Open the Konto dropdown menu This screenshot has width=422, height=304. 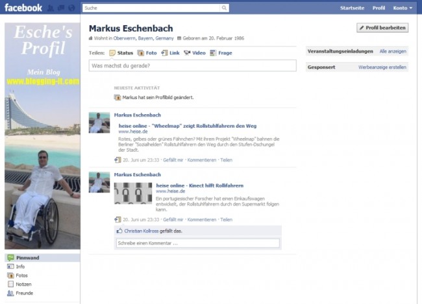click(x=403, y=8)
